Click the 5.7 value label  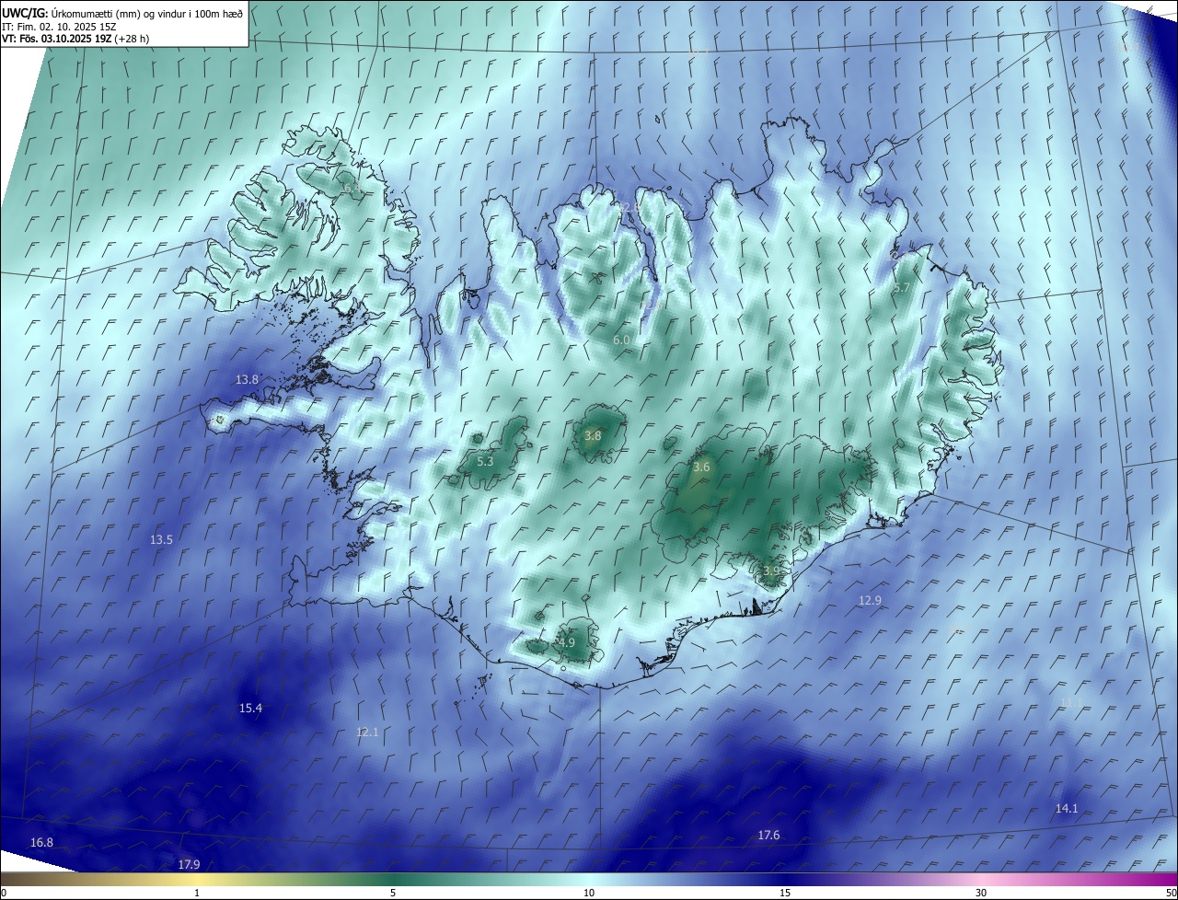[901, 288]
